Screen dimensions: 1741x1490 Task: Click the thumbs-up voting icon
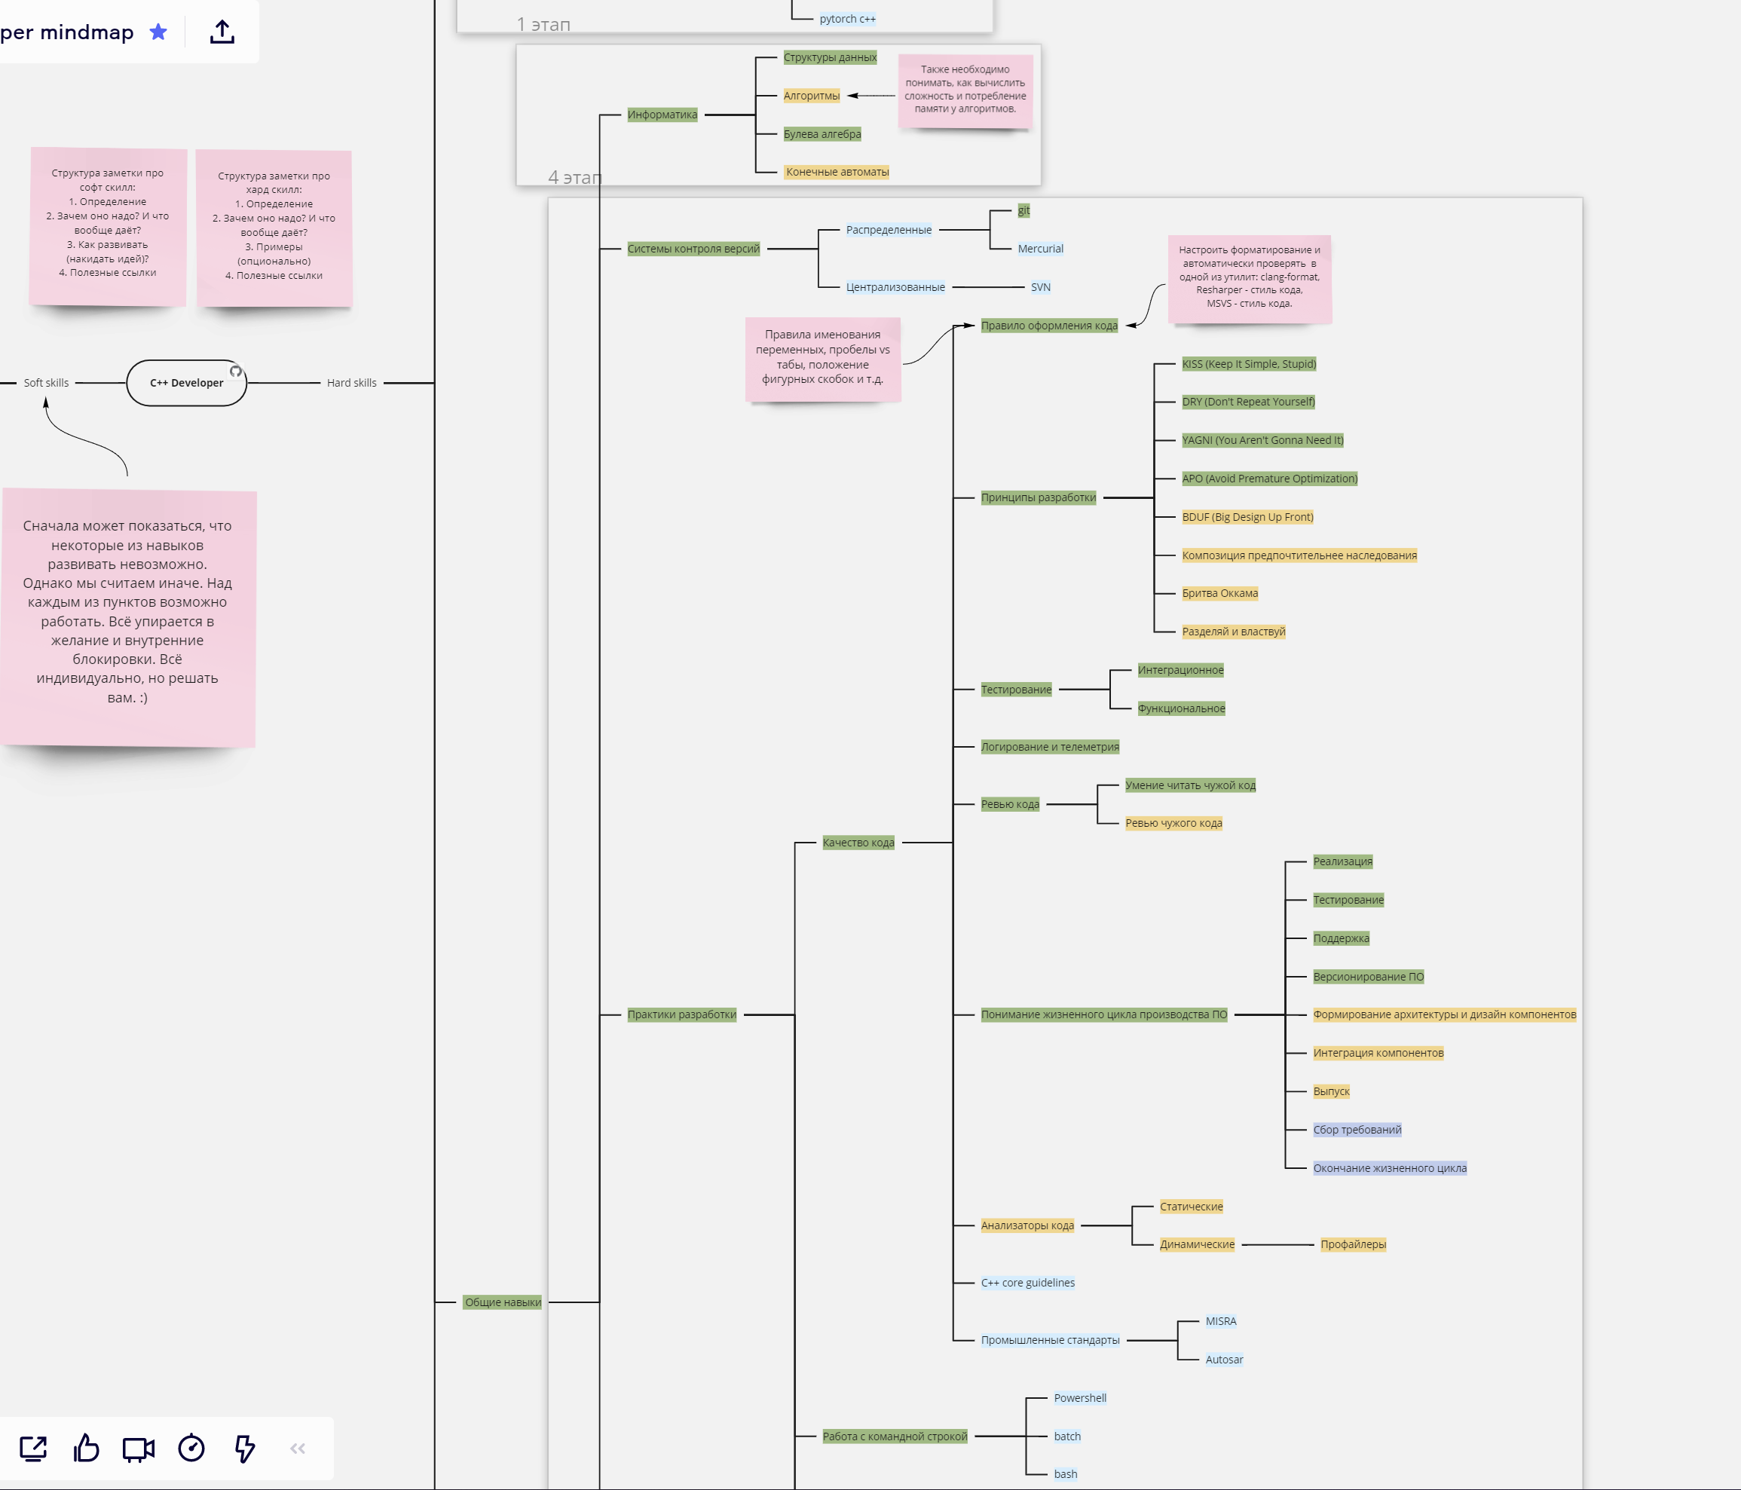pyautogui.click(x=86, y=1448)
